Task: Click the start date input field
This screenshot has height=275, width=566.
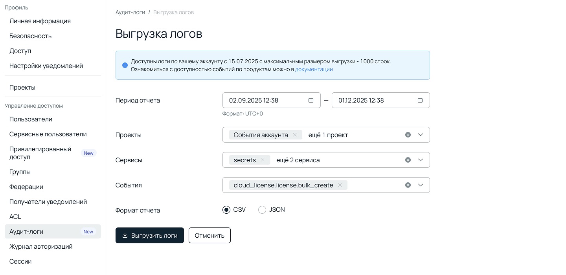Action: [x=263, y=100]
